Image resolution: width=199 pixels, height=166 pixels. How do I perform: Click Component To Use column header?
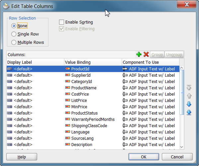151,62
